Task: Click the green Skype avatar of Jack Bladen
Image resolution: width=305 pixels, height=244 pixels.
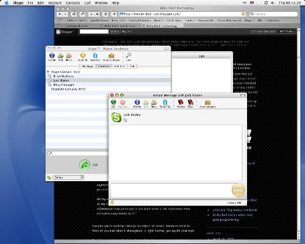Action: coord(117,117)
